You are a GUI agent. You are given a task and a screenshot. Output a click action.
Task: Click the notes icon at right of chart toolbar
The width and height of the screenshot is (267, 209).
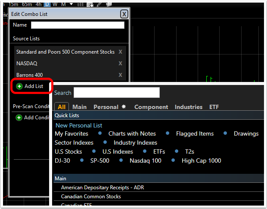coord(109,4)
